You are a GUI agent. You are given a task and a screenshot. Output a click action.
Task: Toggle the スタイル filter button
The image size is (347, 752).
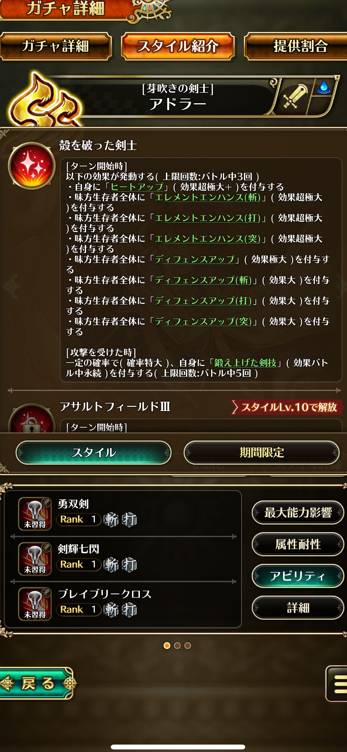[93, 453]
